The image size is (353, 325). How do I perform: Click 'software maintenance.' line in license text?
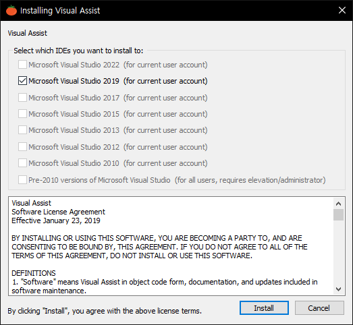[x=49, y=291]
